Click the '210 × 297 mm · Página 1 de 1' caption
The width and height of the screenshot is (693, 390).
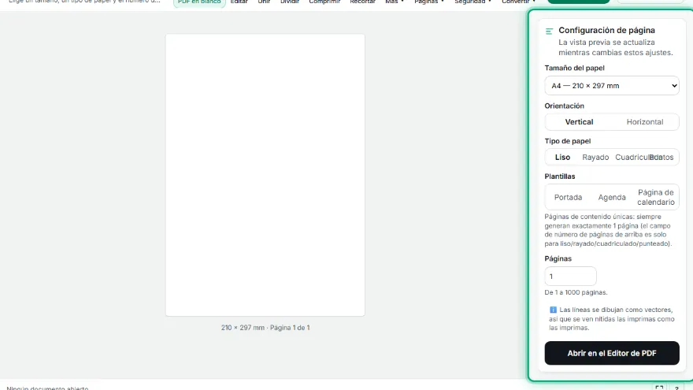265,328
